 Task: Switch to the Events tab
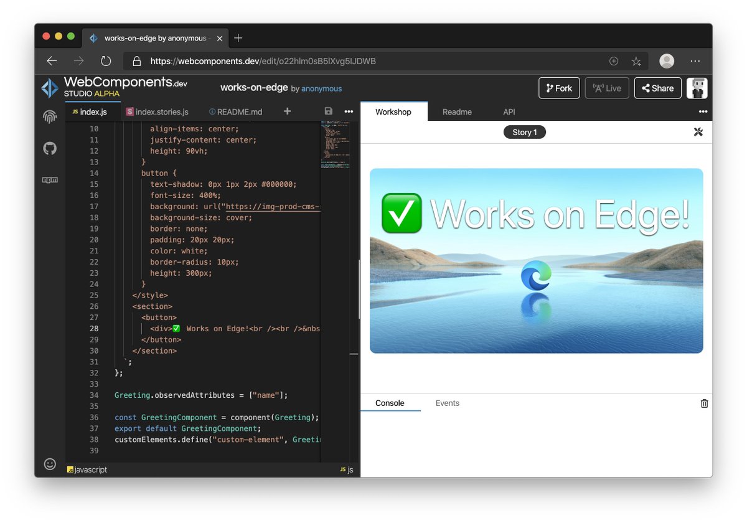click(448, 403)
